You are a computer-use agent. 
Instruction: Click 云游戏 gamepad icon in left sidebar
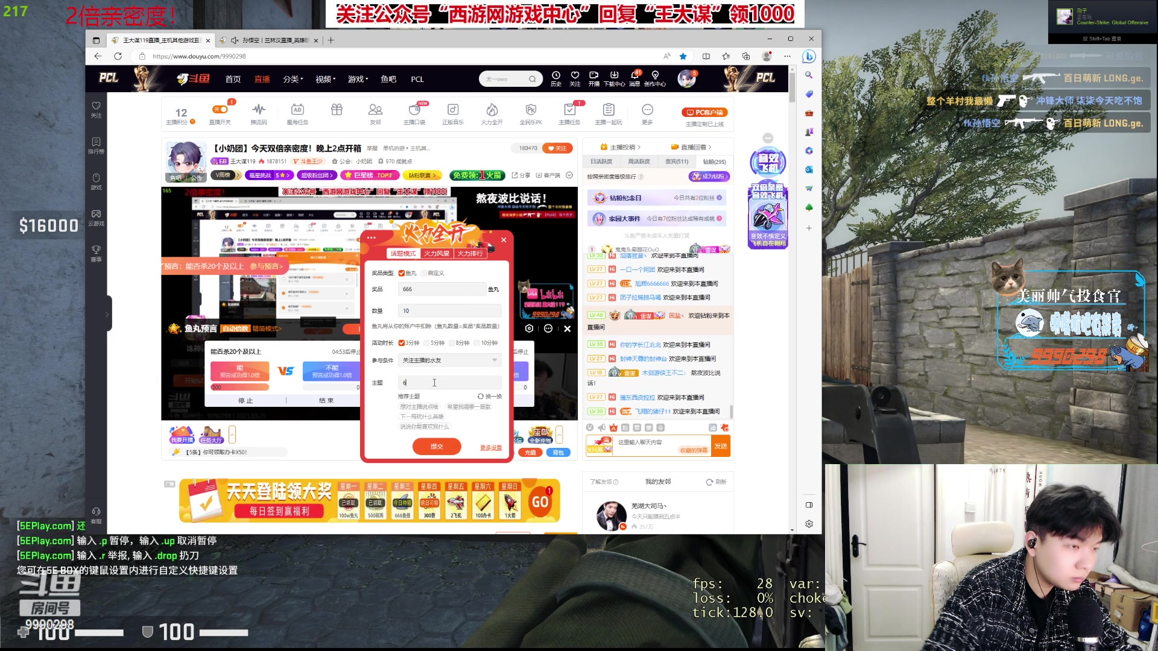(96, 218)
